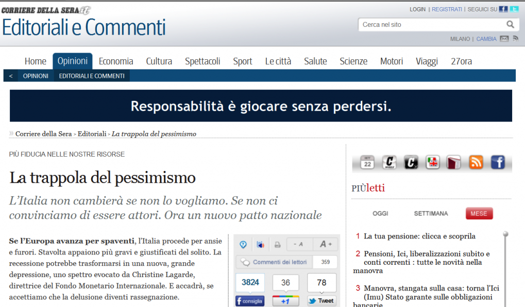Click the Facebook consiglia button
The image size is (525, 307).
pos(250,301)
